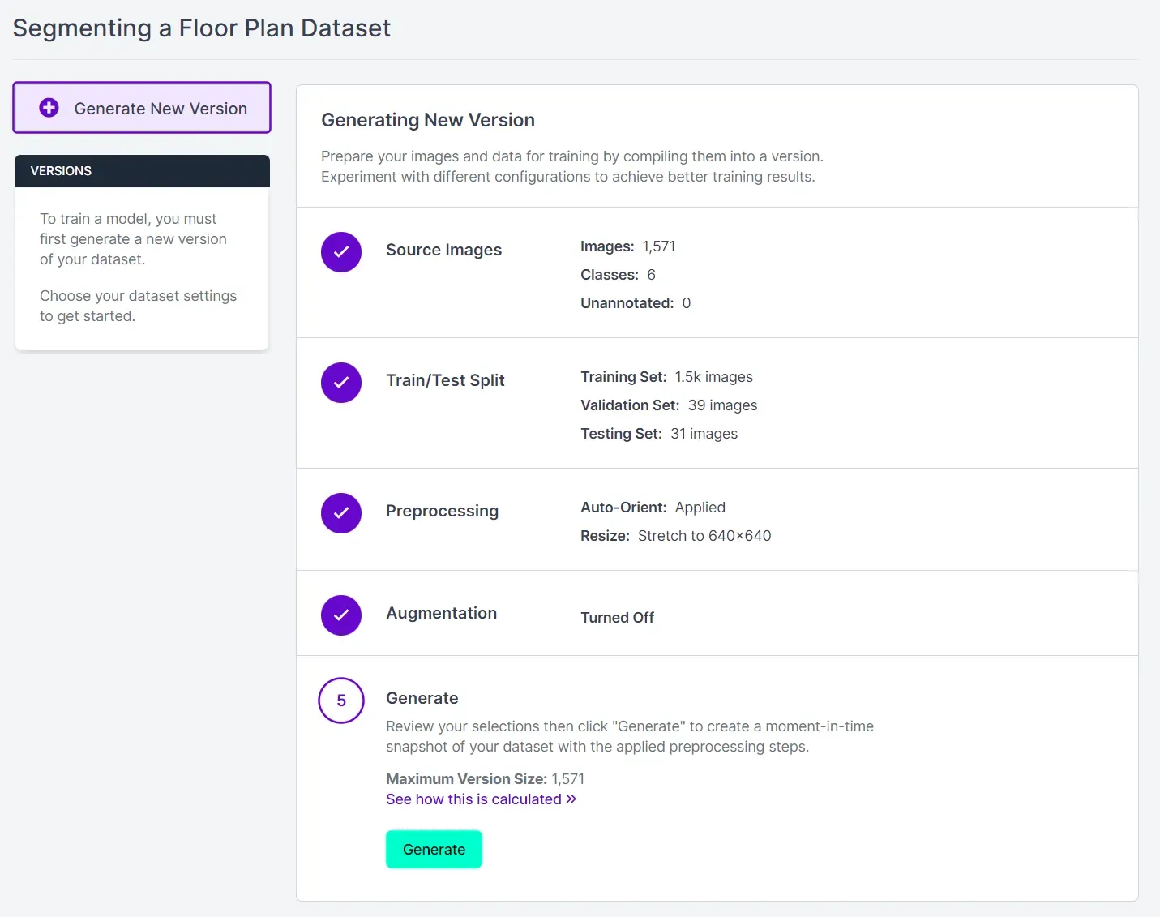Click the Segmenting a Floor Plan Dataset title
The width and height of the screenshot is (1160, 917).
click(x=202, y=28)
